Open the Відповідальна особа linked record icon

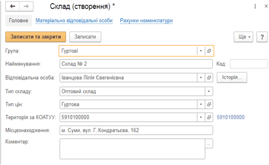click(x=209, y=78)
